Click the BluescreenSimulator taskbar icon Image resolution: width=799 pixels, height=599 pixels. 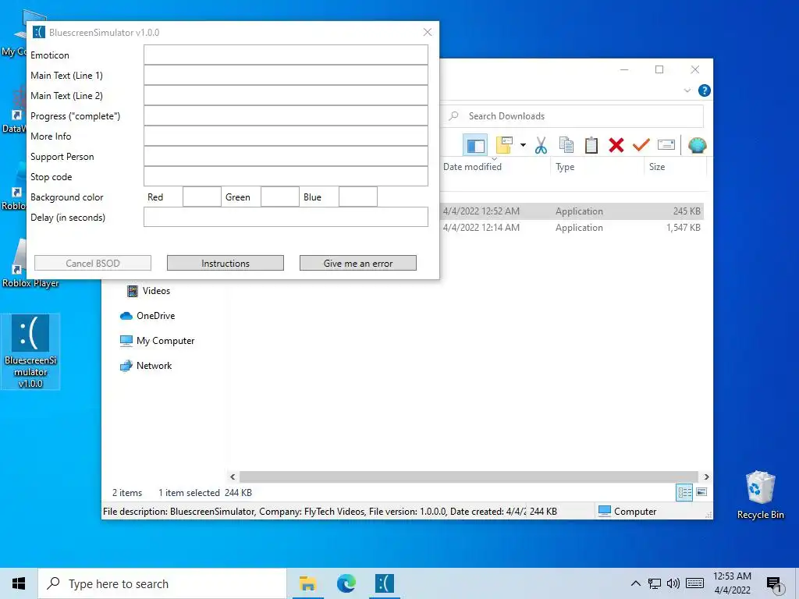[x=385, y=583]
